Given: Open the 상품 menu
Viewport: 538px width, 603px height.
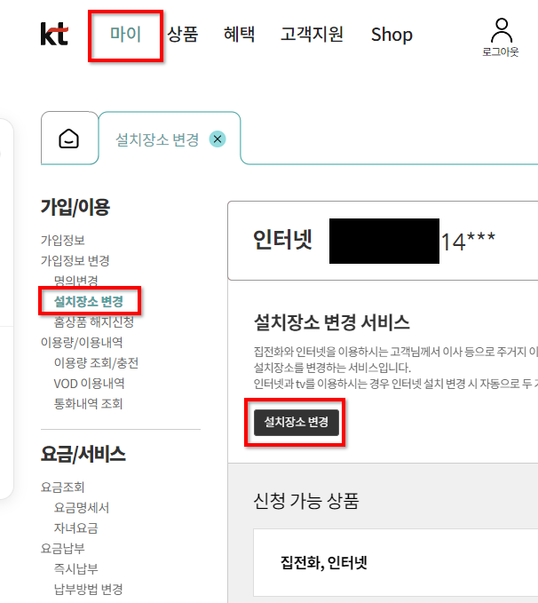Looking at the screenshot, I should tap(183, 35).
